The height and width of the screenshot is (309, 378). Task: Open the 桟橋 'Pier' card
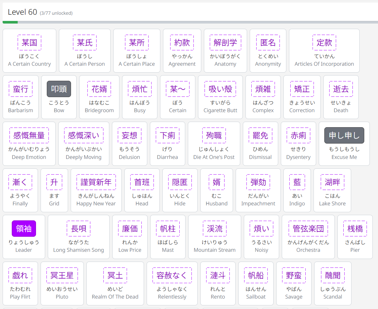(355, 237)
